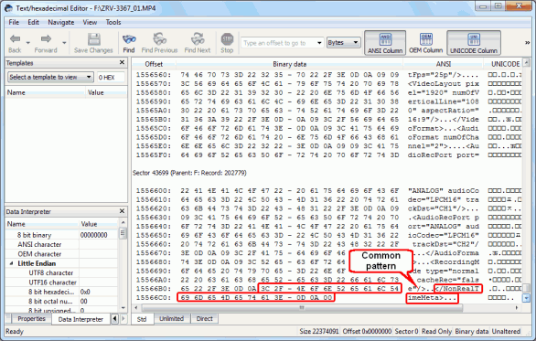Switch to the Properties tab
The height and width of the screenshot is (341, 536).
coord(31,319)
